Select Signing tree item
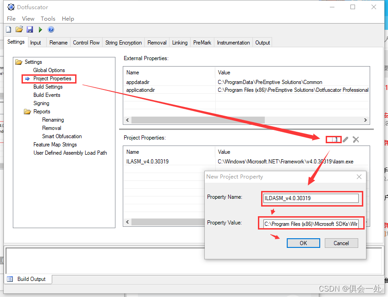 click(41, 103)
